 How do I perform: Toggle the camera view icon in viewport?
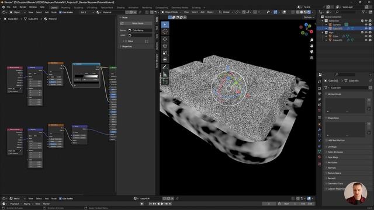coord(311,52)
